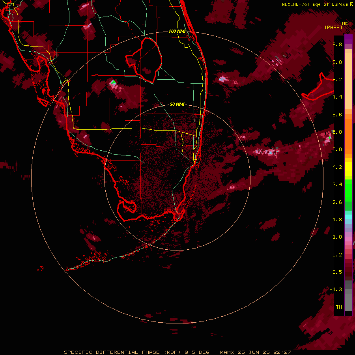Select the 50 NMI range ring label
Image resolution: width=355 pixels, height=355 pixels.
click(x=177, y=104)
